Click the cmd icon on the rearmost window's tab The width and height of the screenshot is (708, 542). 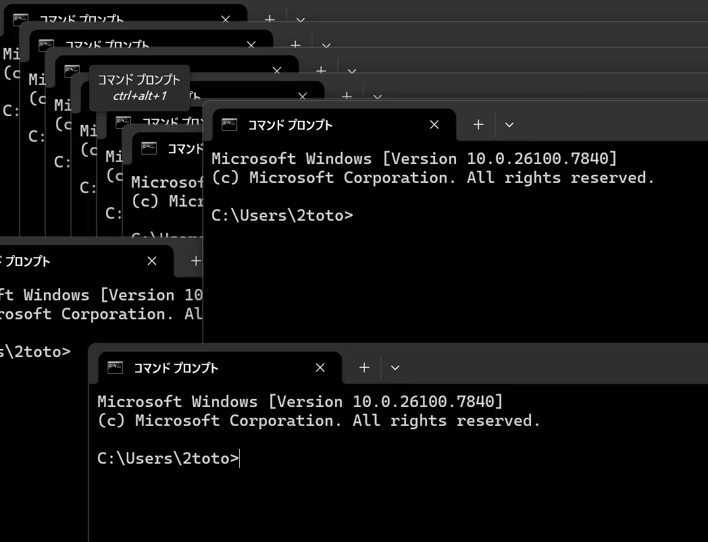21,19
